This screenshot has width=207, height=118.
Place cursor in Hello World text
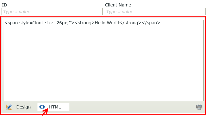pos(107,23)
